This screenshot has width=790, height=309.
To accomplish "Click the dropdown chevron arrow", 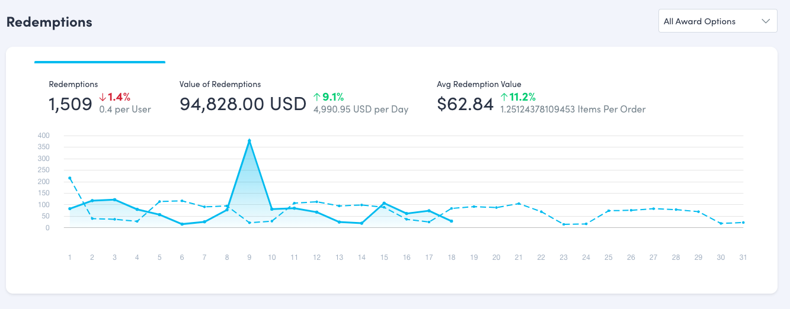I will tap(765, 21).
